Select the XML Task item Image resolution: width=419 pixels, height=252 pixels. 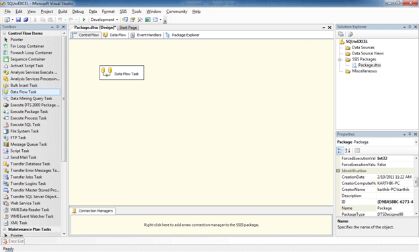[x=19, y=222]
